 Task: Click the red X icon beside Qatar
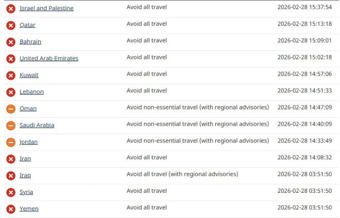point(11,25)
